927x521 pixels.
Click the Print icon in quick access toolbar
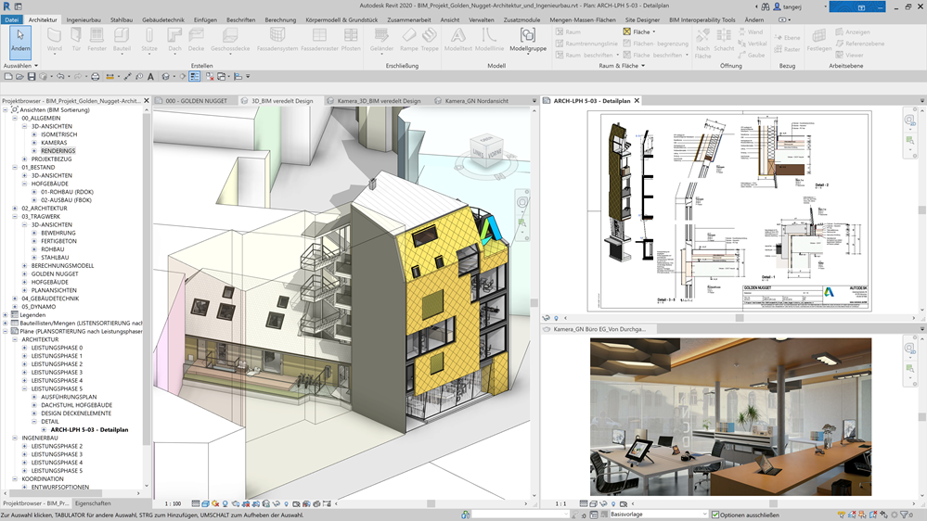click(x=95, y=77)
